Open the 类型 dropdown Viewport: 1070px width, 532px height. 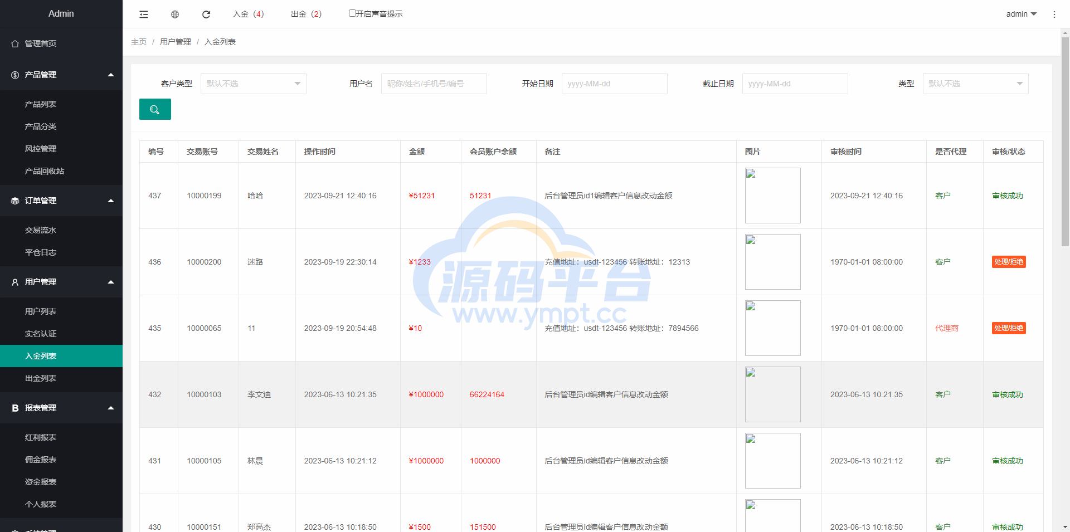click(976, 84)
